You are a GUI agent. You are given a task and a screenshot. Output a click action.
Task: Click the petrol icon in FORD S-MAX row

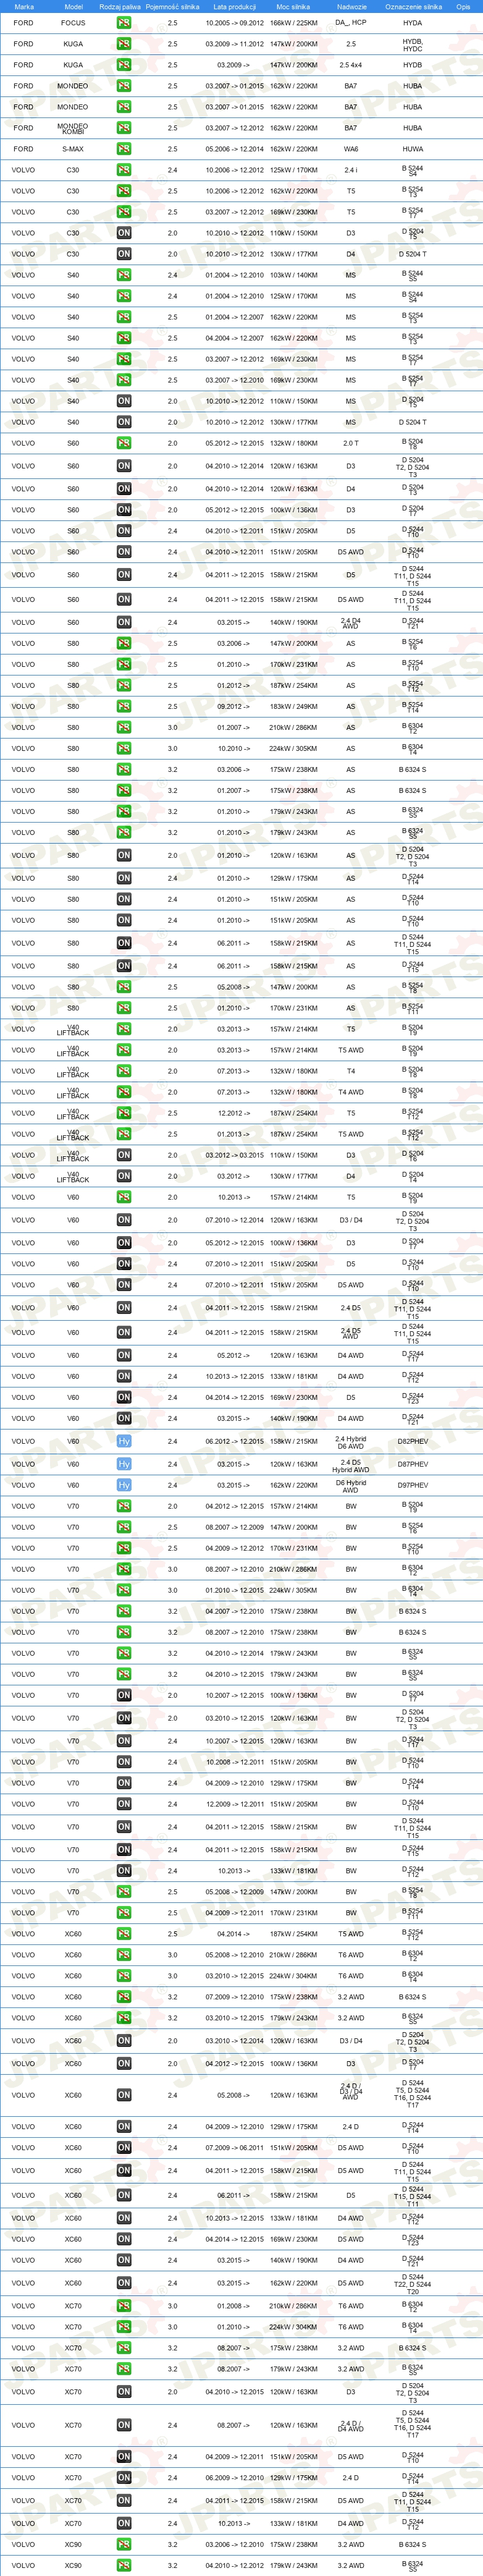[x=124, y=149]
